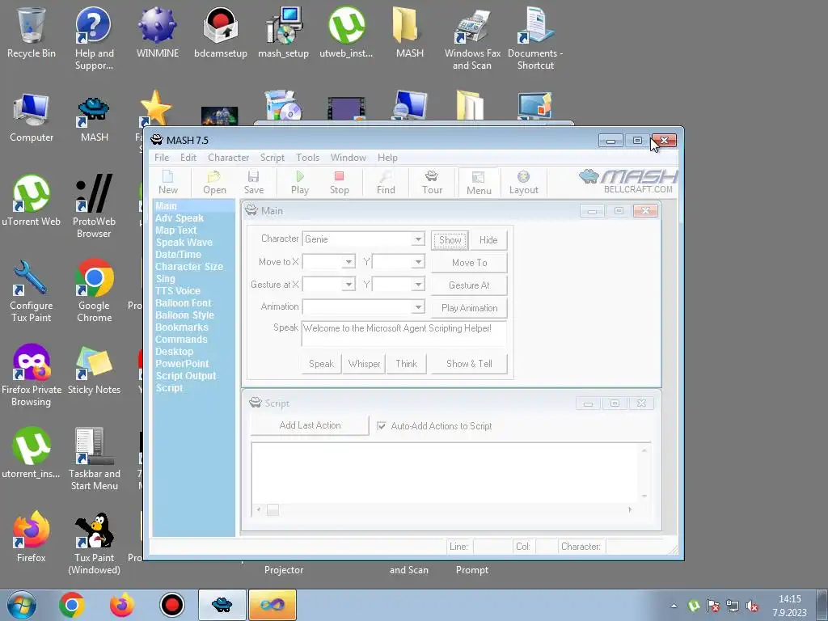
Task: Click inside the Speak text field
Action: point(404,334)
